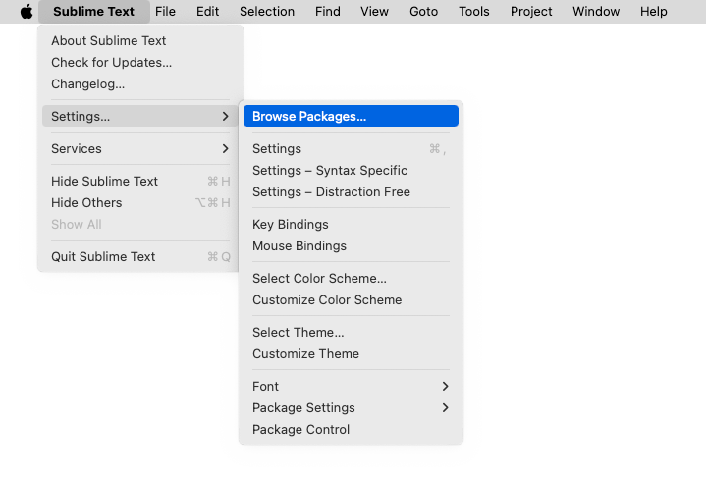Choose Select Color Scheme… entry
Screen dimensions: 706x482
(x=351, y=278)
